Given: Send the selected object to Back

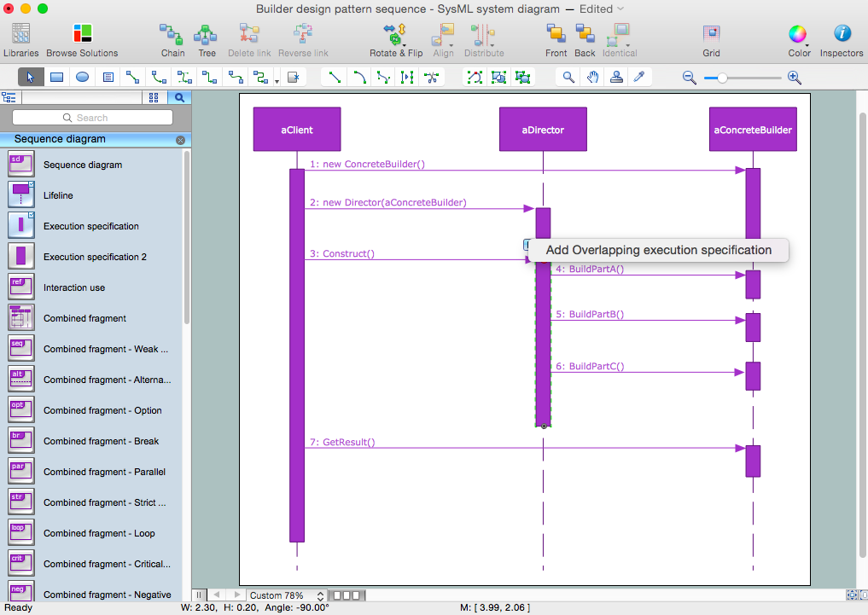Looking at the screenshot, I should click(x=585, y=39).
